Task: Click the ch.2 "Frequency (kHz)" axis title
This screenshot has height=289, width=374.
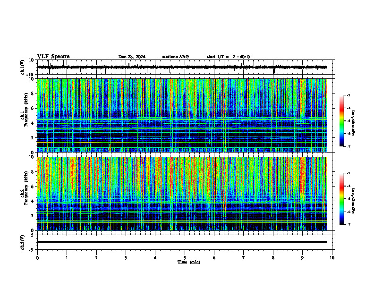Action: (x=26, y=188)
